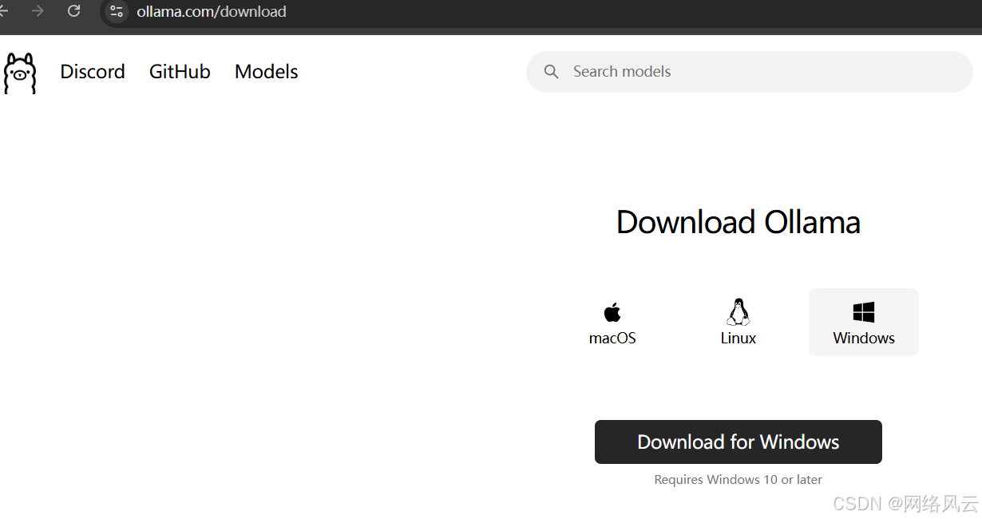The image size is (982, 519).
Task: Click the magnifier icon in search box
Action: click(551, 72)
